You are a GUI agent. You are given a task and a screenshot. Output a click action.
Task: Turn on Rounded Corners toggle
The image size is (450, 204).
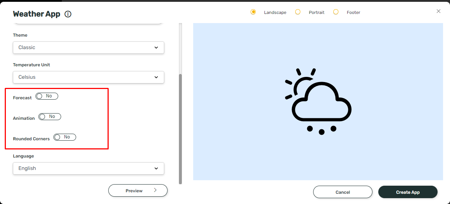coord(65,137)
